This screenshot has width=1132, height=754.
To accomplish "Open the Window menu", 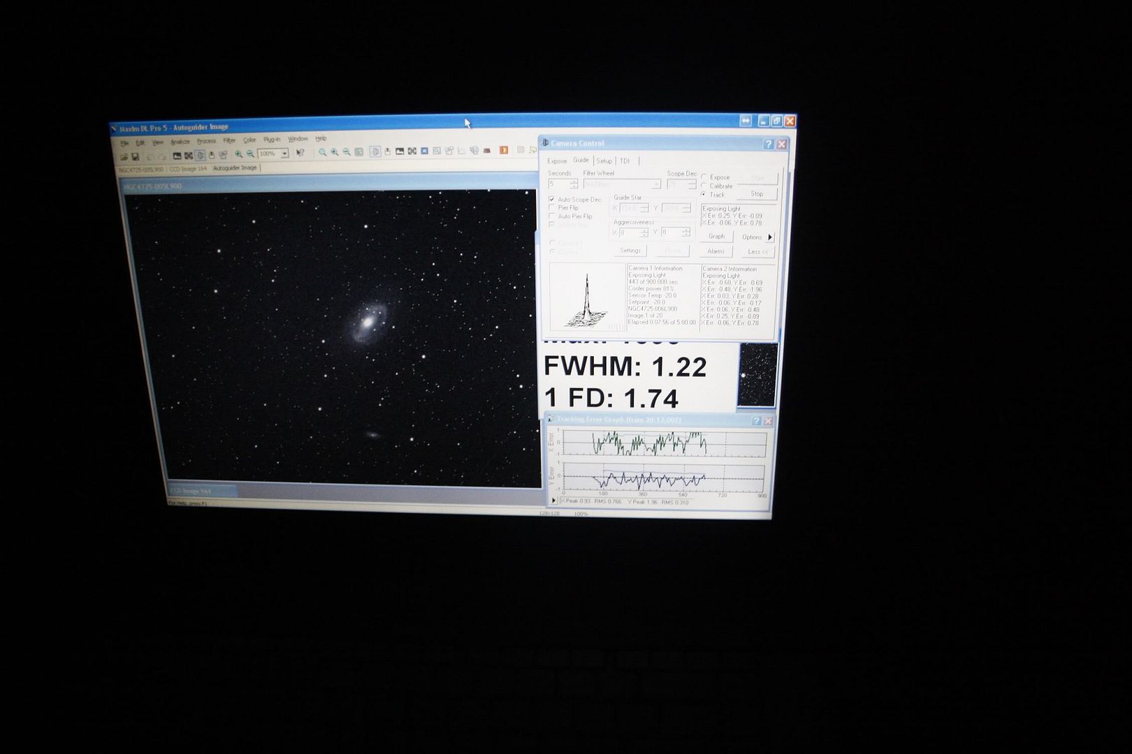I will 298,139.
